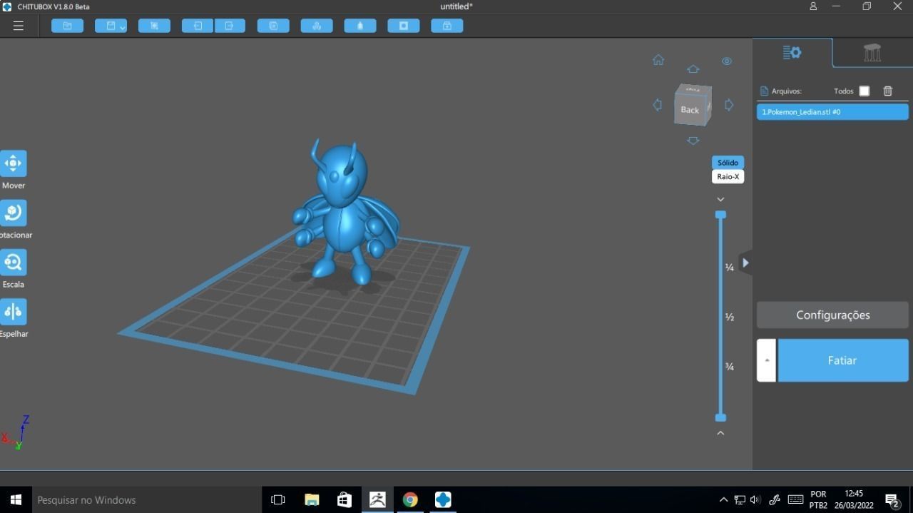The width and height of the screenshot is (913, 513).
Task: Check the Todos select-all checkbox
Action: (864, 91)
